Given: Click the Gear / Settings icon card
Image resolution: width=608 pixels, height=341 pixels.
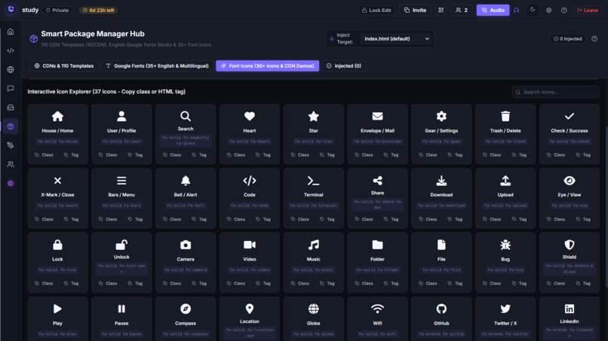Looking at the screenshot, I should (441, 134).
